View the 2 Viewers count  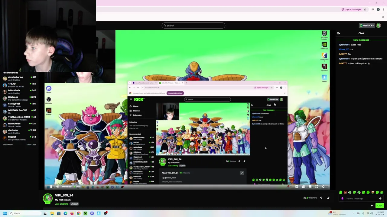click(x=310, y=198)
